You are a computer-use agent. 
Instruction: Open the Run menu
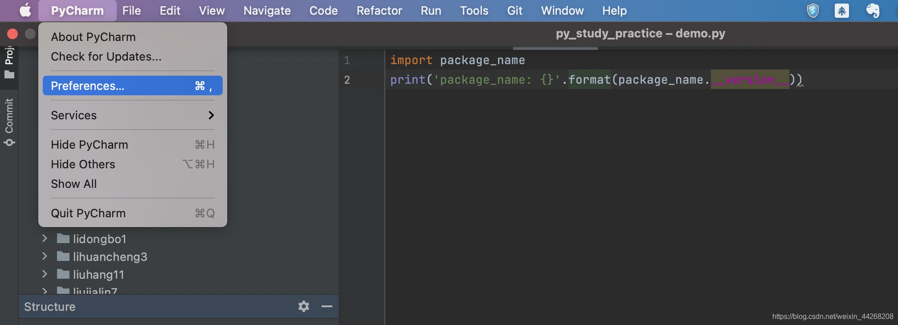click(x=431, y=11)
